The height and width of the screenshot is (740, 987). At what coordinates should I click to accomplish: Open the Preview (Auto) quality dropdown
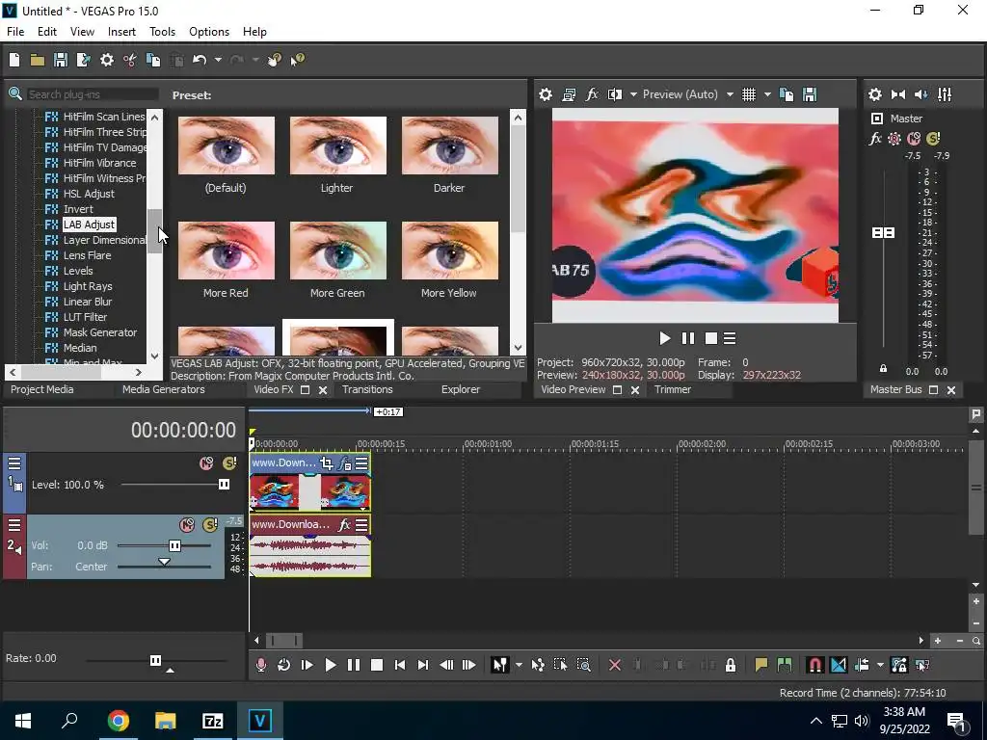[x=687, y=94]
